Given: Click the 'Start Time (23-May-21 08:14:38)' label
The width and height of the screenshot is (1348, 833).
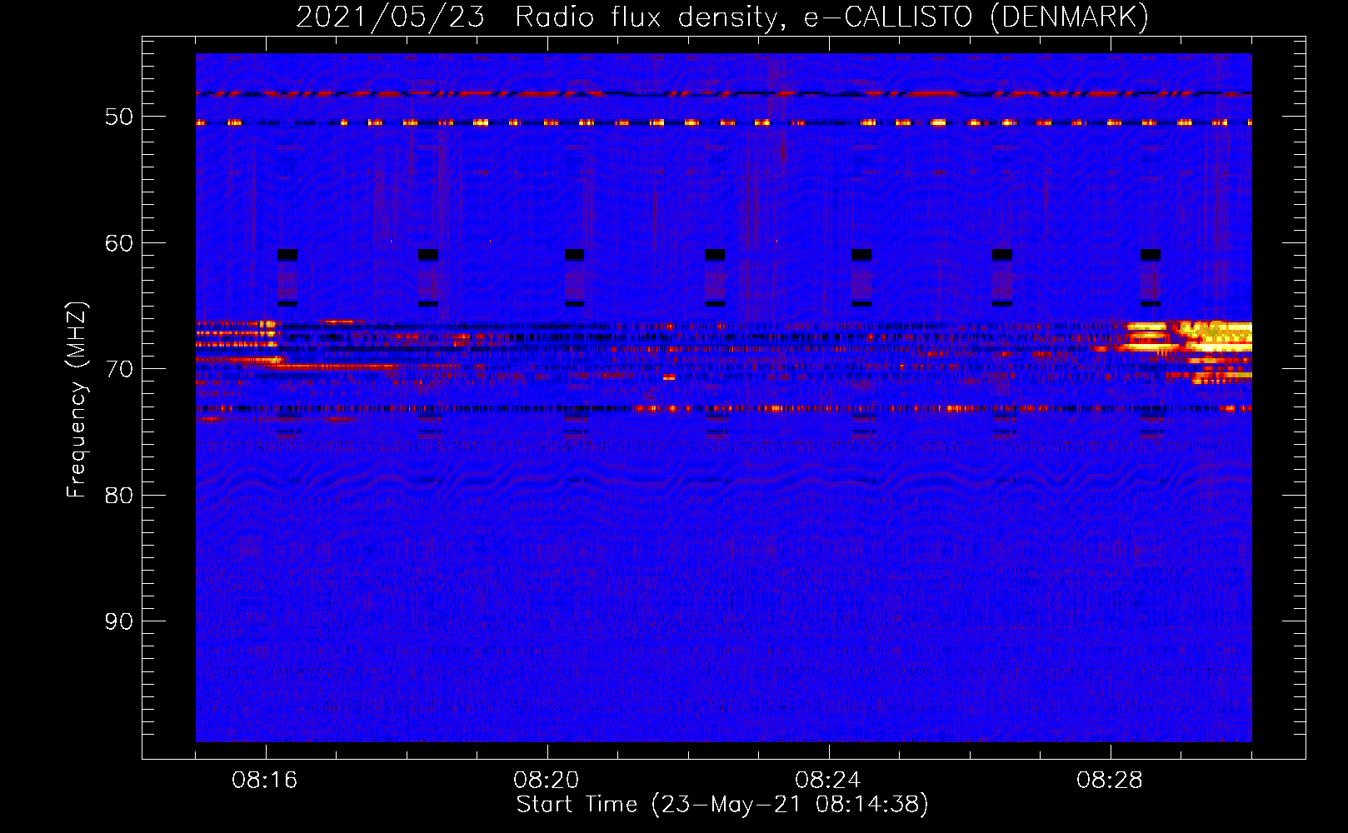Looking at the screenshot, I should (722, 804).
